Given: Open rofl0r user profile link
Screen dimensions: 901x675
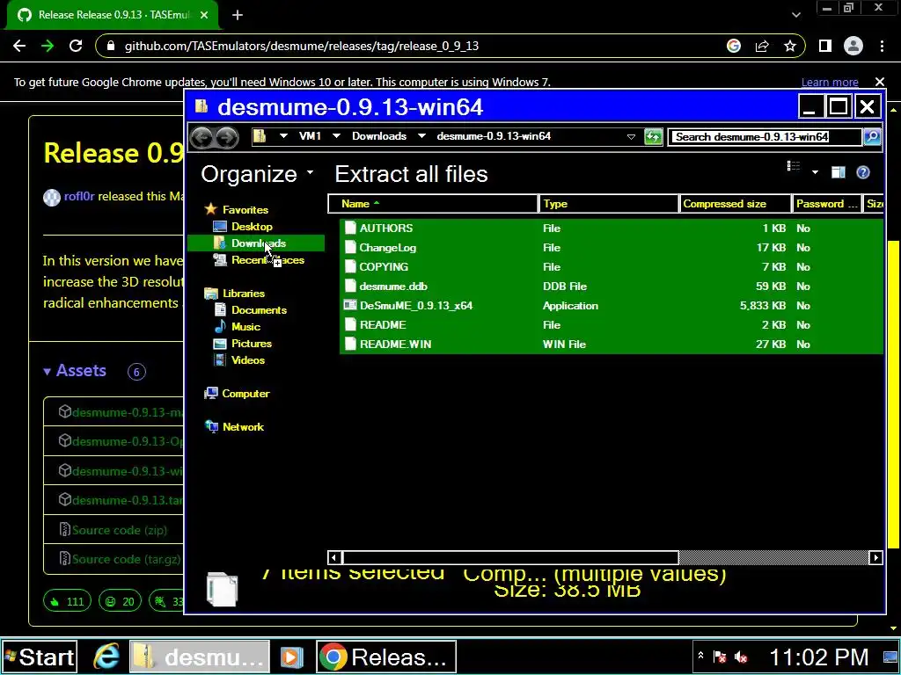Looking at the screenshot, I should 79,196.
